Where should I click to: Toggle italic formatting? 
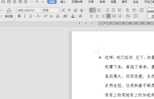(25, 16)
